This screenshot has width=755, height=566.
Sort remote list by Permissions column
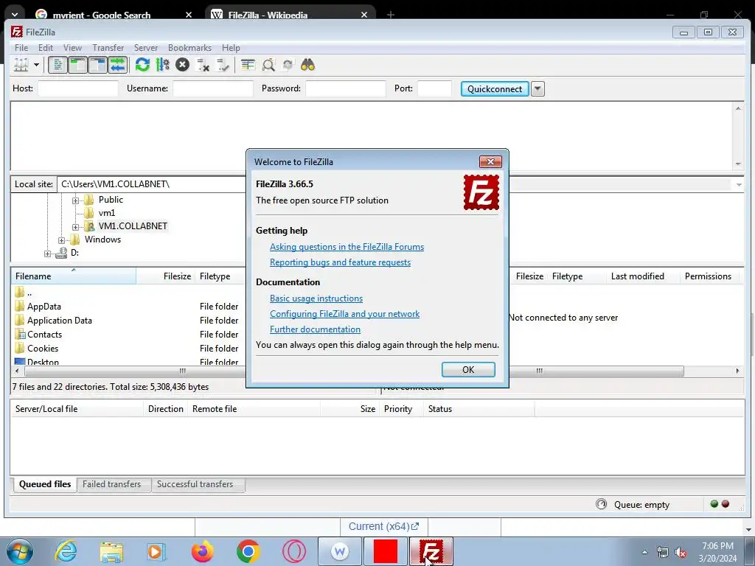[708, 276]
